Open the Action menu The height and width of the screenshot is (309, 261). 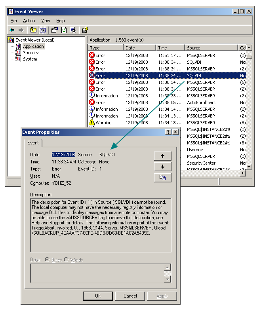coord(29,21)
